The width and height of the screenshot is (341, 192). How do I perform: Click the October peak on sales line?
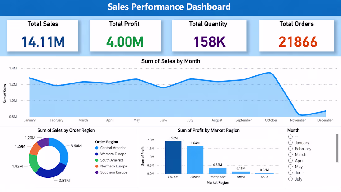tap(270, 73)
